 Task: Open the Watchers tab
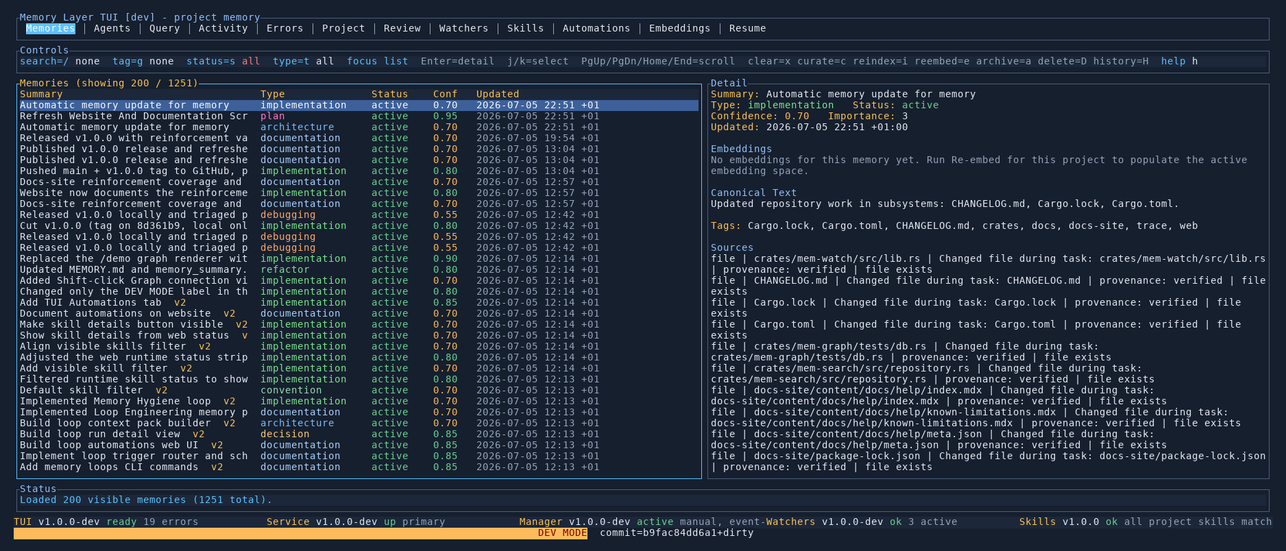tap(463, 28)
